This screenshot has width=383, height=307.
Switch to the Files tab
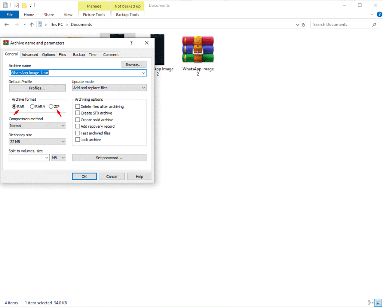(62, 55)
